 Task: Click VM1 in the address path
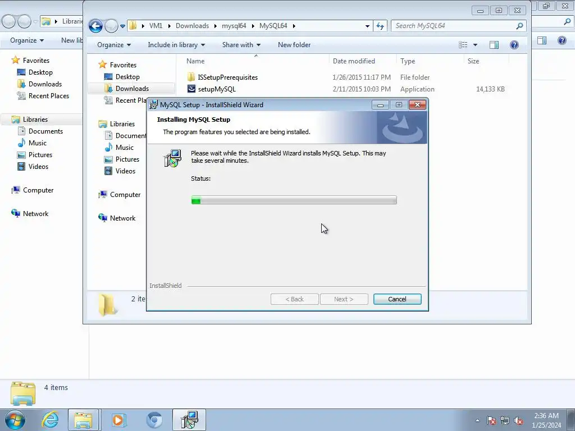(x=156, y=26)
